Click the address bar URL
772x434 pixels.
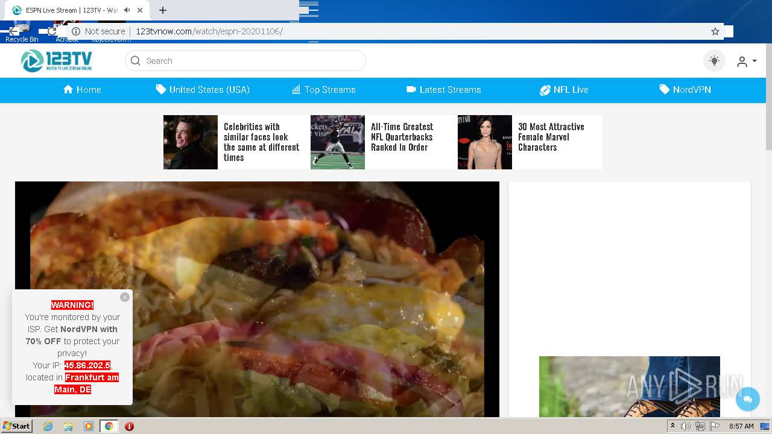pos(209,31)
